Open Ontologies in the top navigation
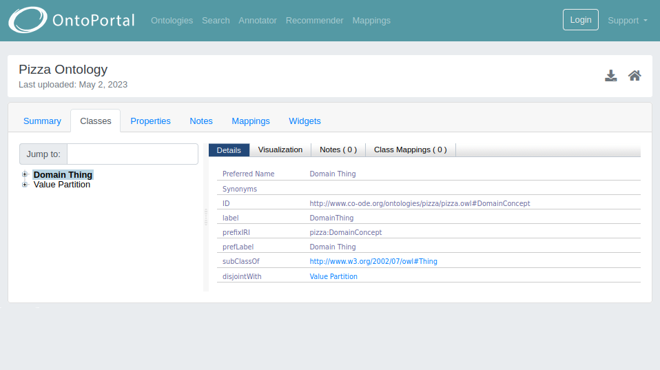This screenshot has height=370, width=660. point(172,20)
